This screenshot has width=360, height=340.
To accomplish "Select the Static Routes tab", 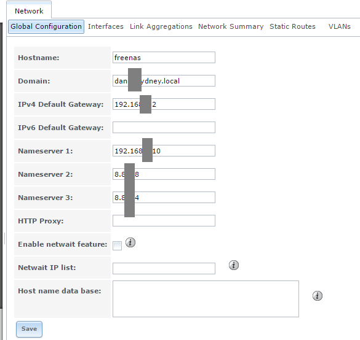I will 292,26.
